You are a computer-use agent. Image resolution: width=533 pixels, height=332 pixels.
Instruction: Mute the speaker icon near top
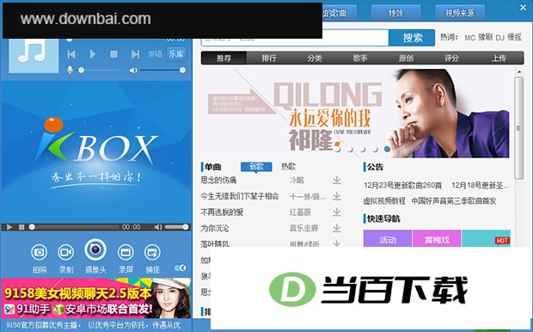point(133,71)
